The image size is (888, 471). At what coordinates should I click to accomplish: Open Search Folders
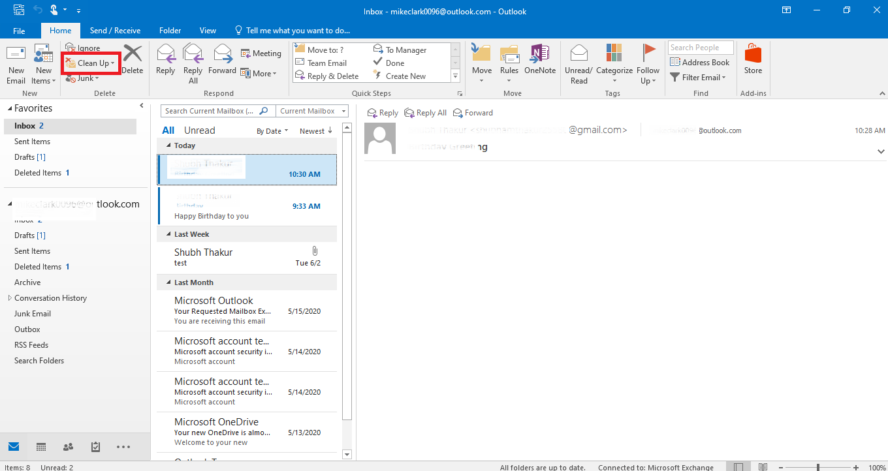click(39, 361)
